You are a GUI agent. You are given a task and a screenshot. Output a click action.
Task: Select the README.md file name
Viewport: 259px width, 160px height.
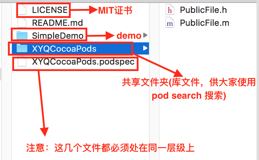pos(57,23)
